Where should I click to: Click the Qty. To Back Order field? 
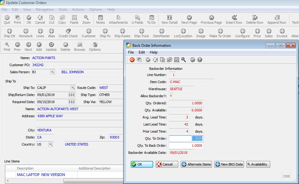coord(186,146)
